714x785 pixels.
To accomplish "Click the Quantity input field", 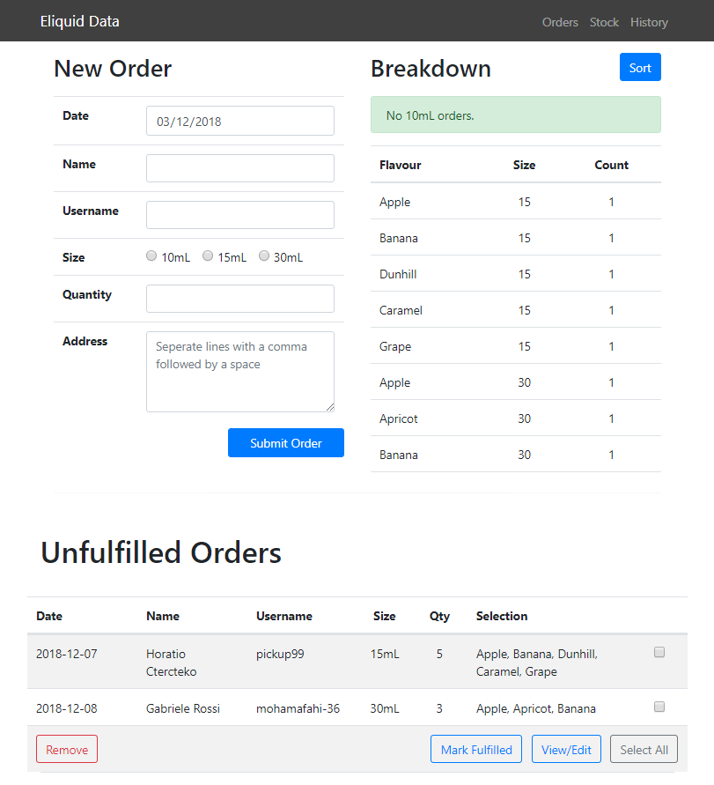I will click(240, 299).
